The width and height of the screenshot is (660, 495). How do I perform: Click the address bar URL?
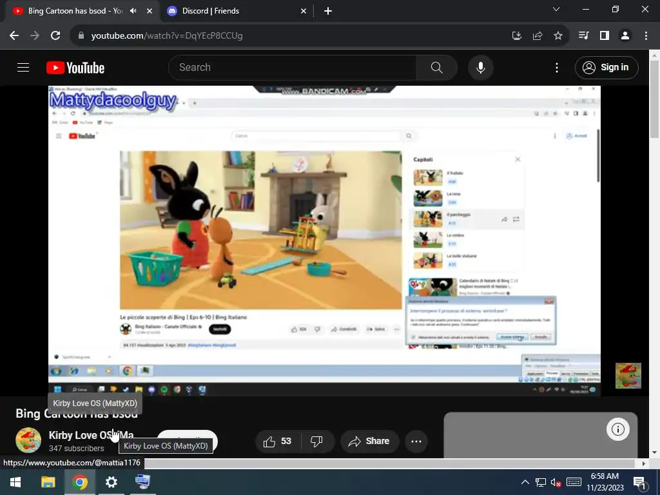click(167, 36)
